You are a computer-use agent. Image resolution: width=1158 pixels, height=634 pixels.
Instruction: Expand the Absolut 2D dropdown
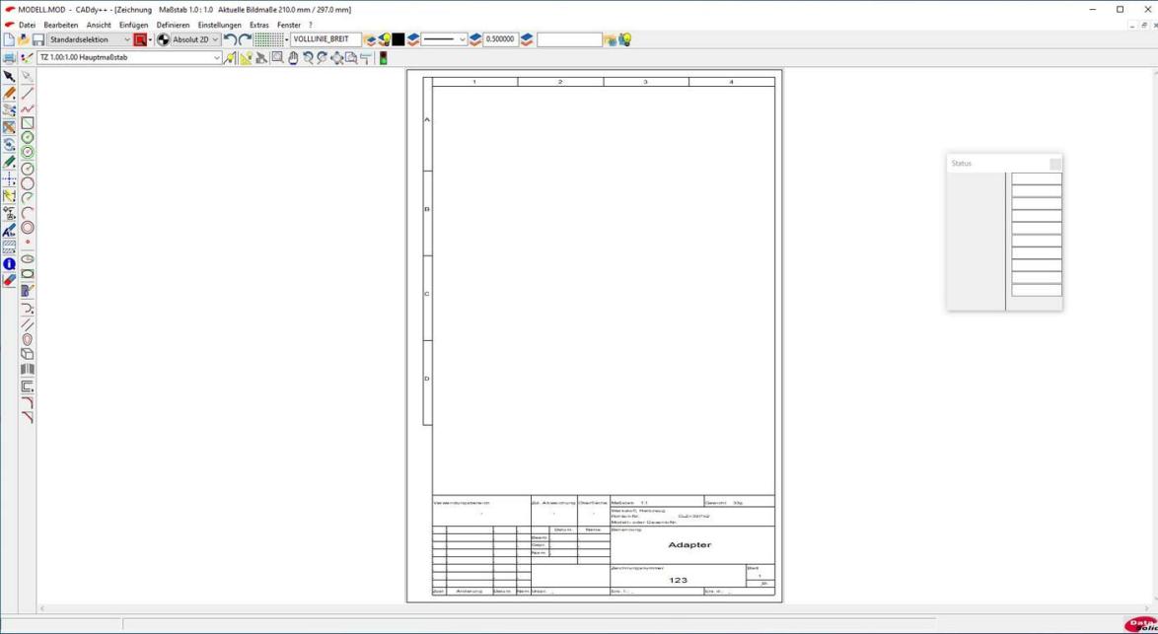(x=215, y=40)
